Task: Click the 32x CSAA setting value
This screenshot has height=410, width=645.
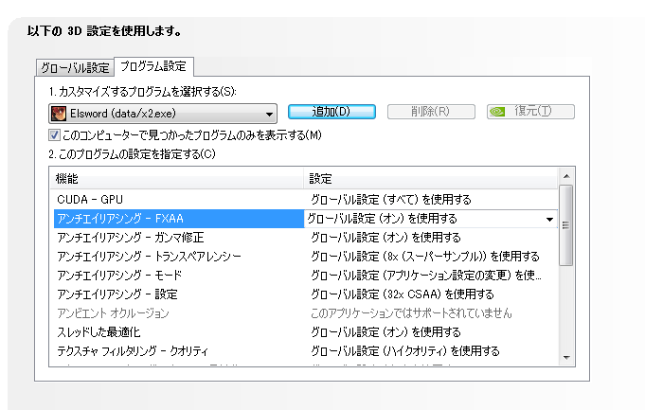Action: coord(403,294)
